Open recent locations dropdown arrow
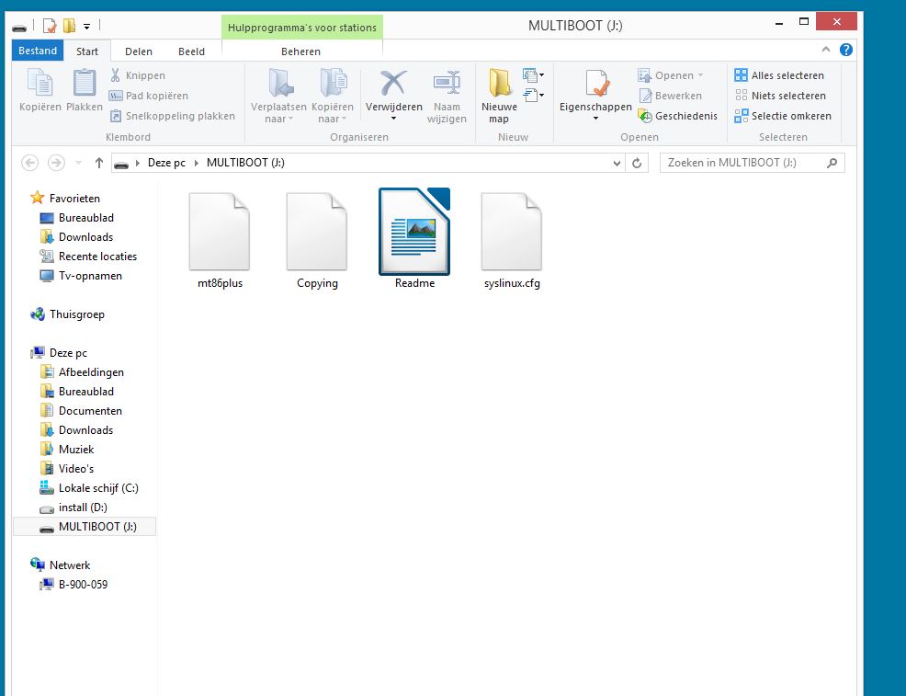This screenshot has height=696, width=906. coord(79,163)
